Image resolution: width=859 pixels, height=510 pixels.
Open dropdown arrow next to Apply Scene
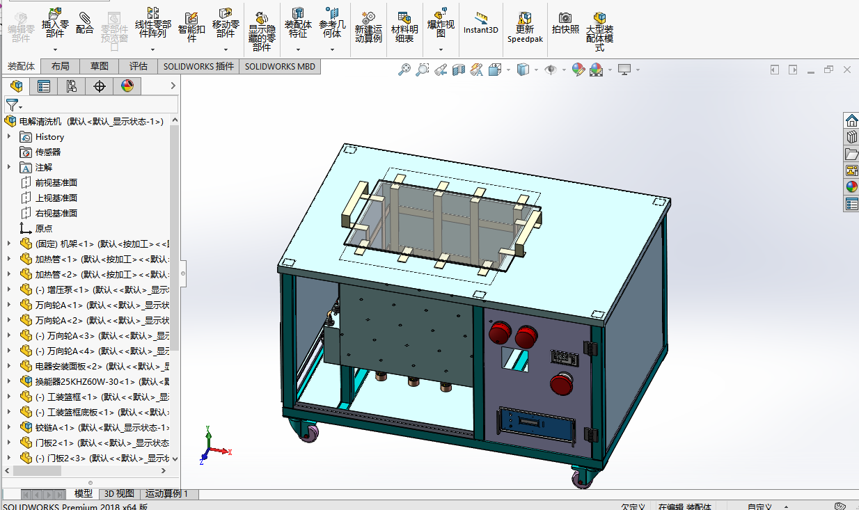click(610, 70)
